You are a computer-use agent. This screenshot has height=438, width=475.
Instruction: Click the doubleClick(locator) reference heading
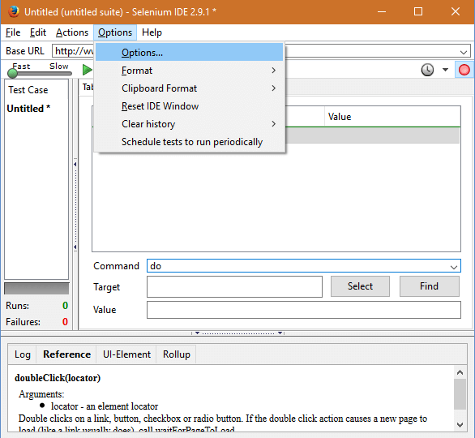coord(58,378)
